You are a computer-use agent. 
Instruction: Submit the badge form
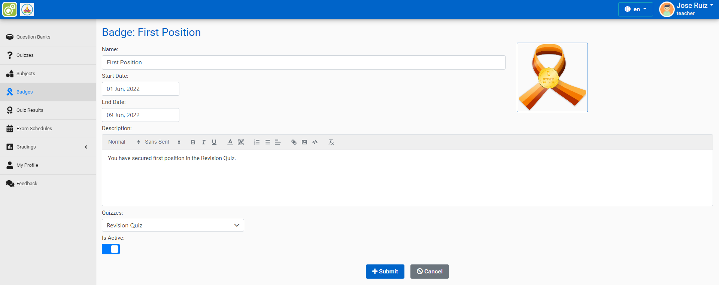(x=385, y=272)
